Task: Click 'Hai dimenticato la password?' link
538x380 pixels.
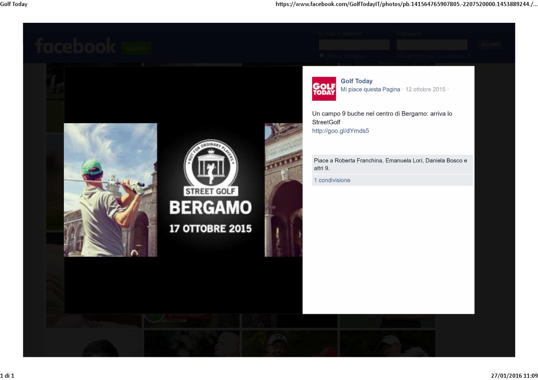Action: tap(434, 56)
